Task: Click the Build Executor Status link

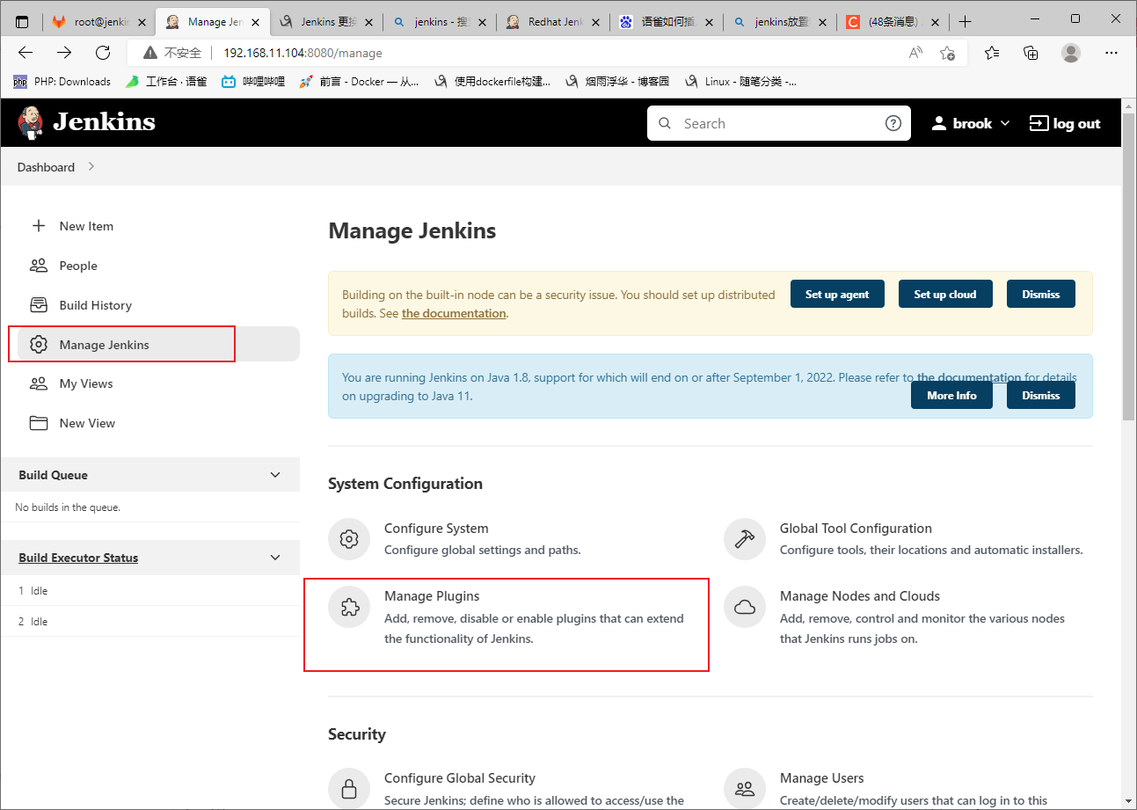Action: pos(78,558)
